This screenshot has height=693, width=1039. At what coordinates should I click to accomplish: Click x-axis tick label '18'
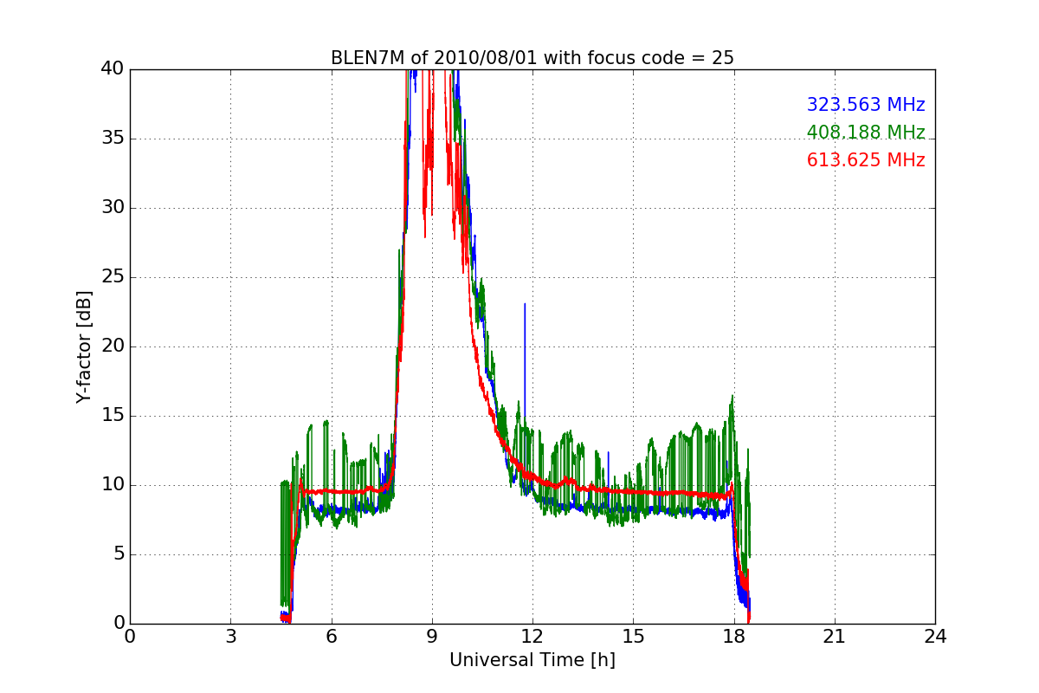(733, 636)
